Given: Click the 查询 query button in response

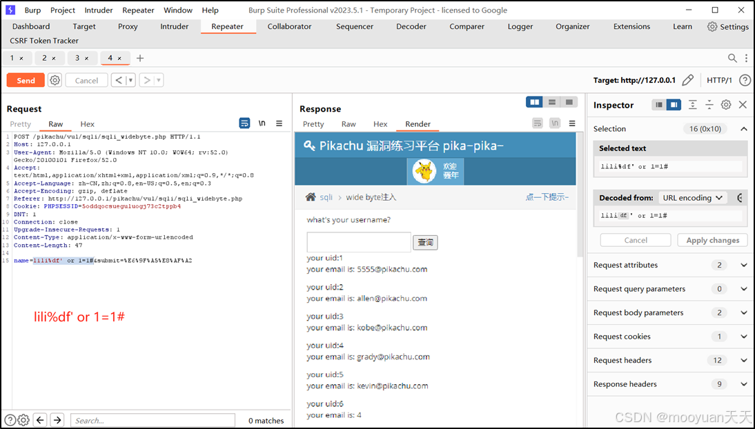Looking at the screenshot, I should (x=425, y=242).
